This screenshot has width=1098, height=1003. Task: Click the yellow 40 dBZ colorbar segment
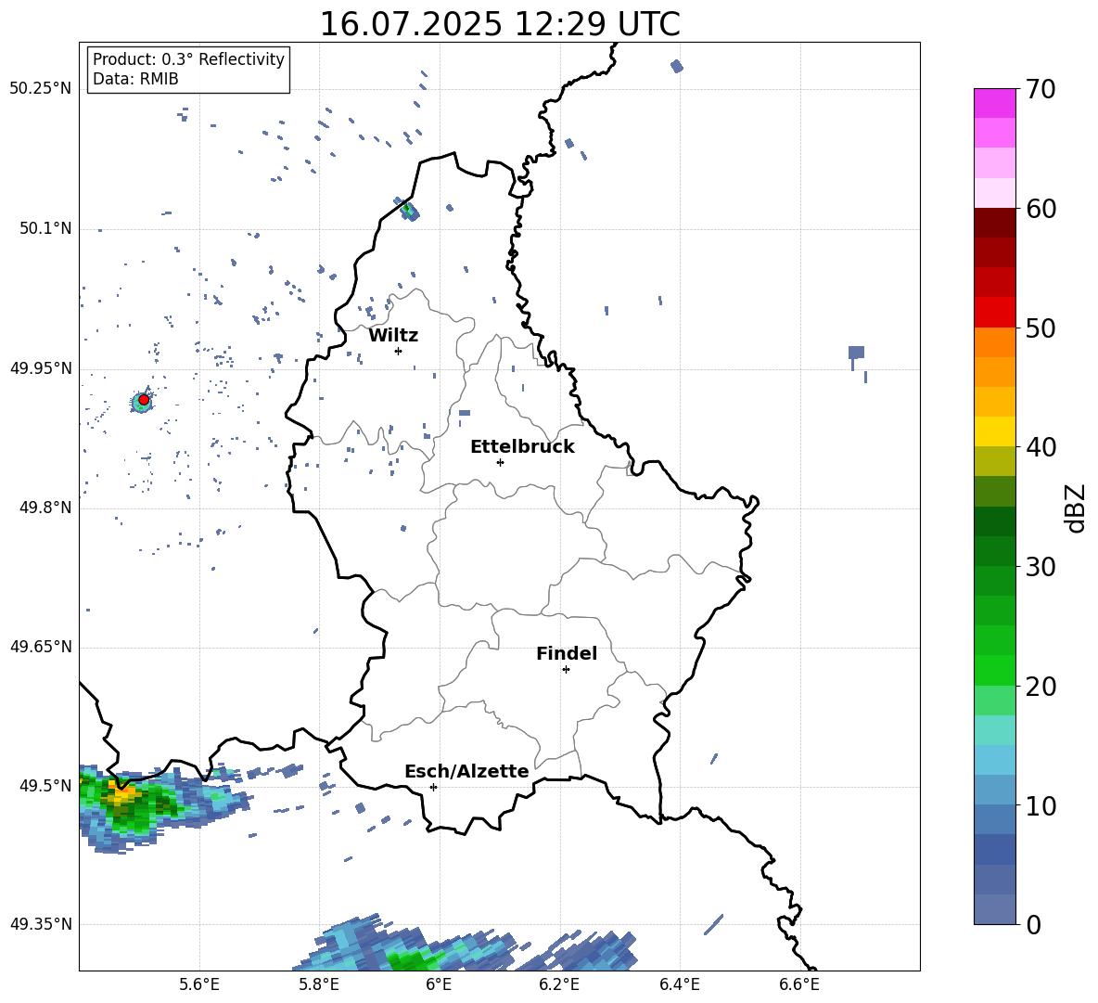coord(994,431)
